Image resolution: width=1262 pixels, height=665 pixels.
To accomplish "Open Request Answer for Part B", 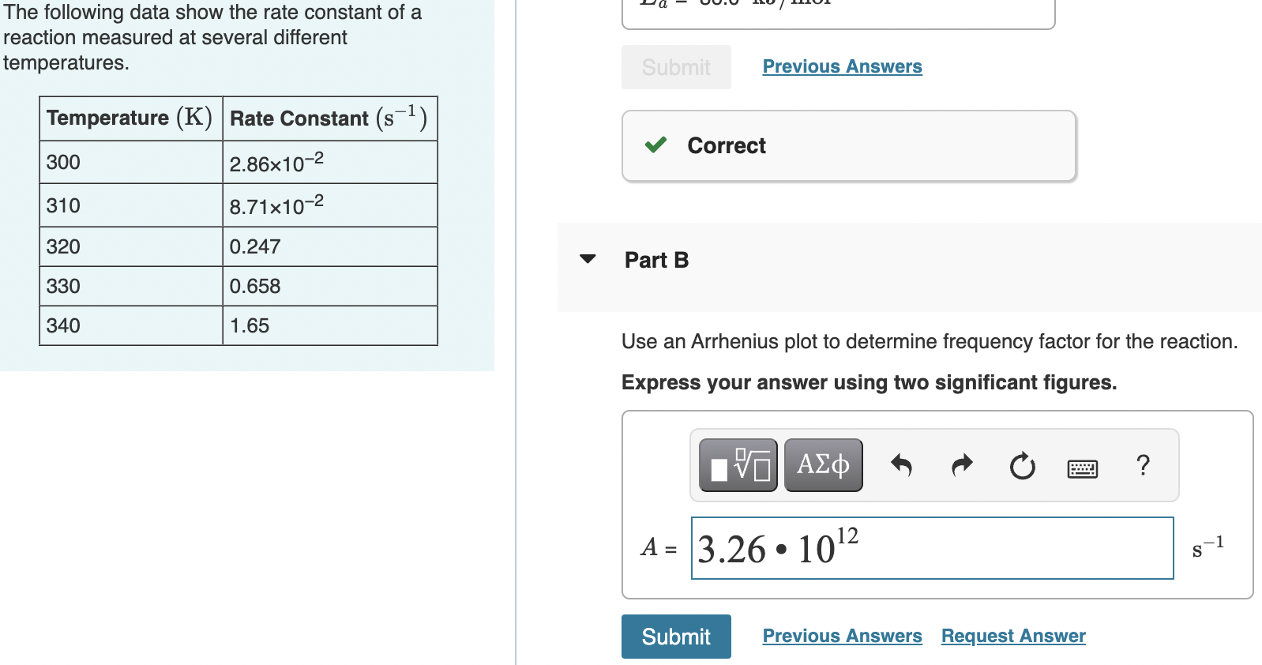I will coord(1013,636).
